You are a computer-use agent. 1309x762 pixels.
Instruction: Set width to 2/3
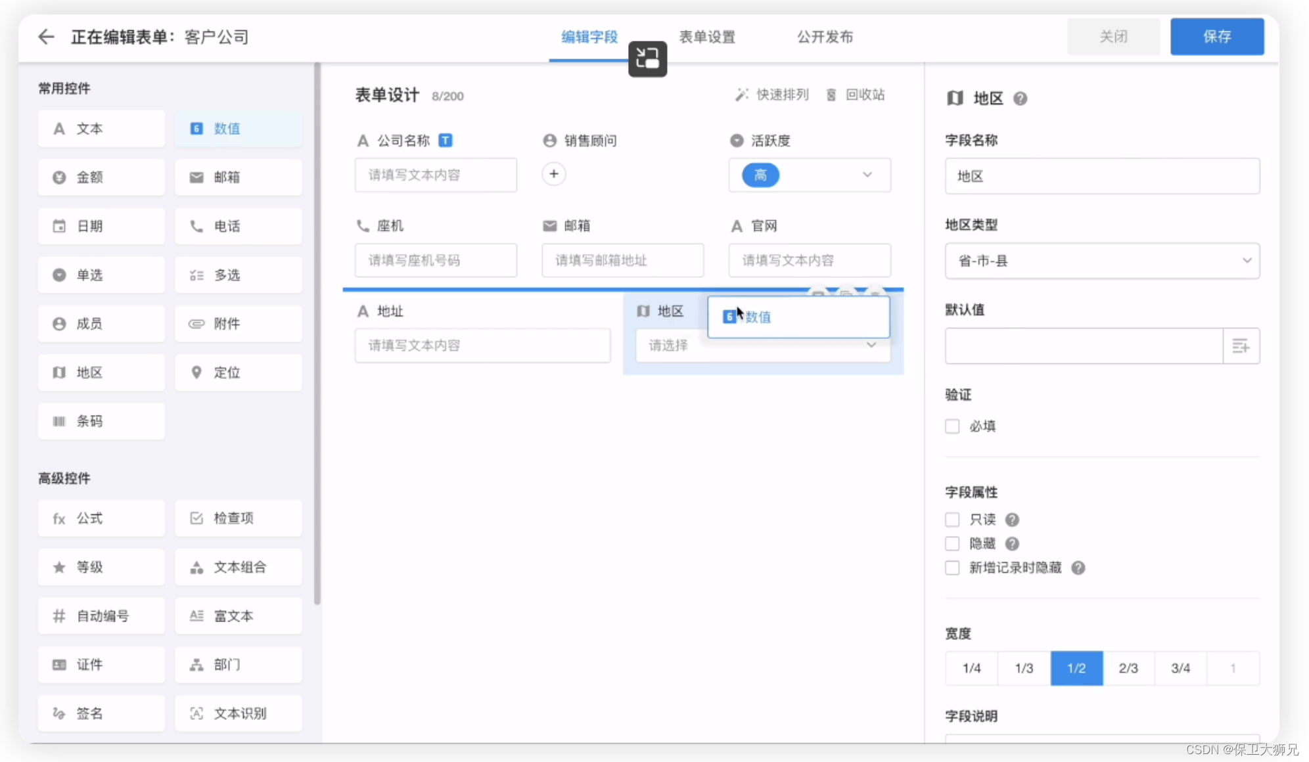coord(1128,668)
